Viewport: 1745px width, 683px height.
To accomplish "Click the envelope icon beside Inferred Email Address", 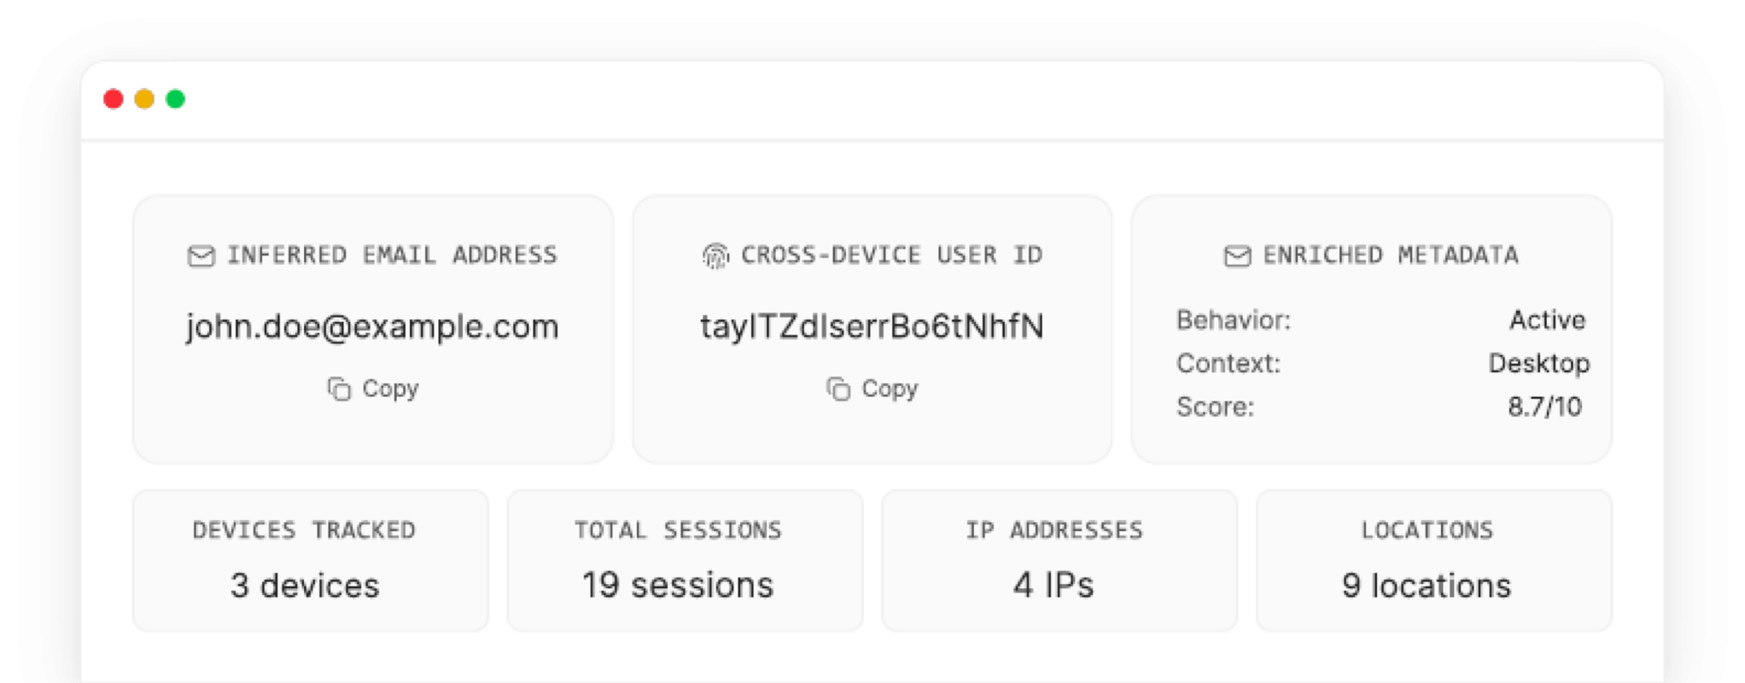I will pos(201,256).
